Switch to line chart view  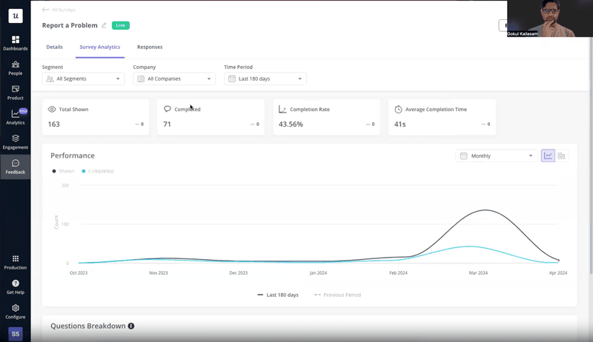click(x=548, y=155)
